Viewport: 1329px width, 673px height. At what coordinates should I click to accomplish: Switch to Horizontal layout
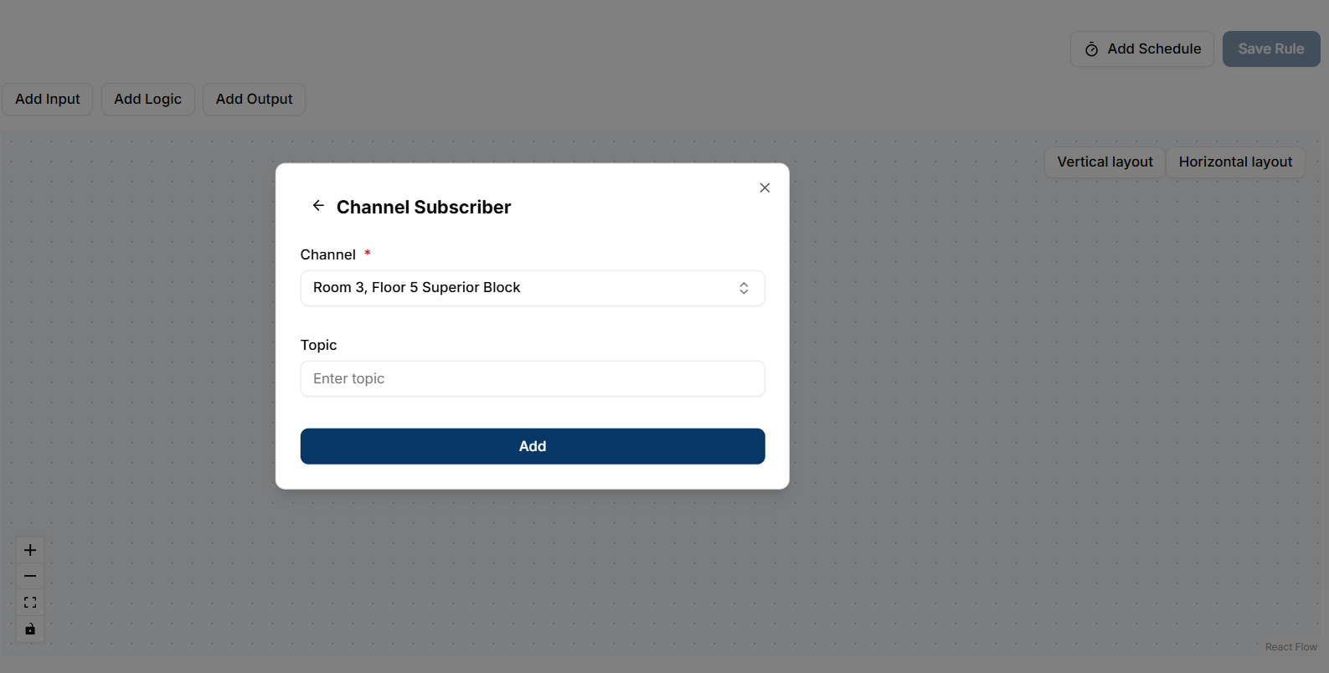[1235, 162]
